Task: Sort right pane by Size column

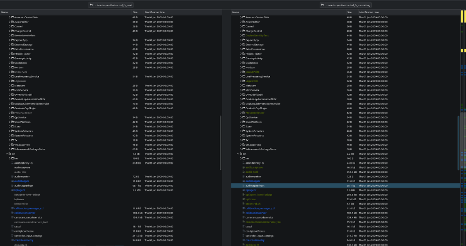Action: (x=352, y=12)
